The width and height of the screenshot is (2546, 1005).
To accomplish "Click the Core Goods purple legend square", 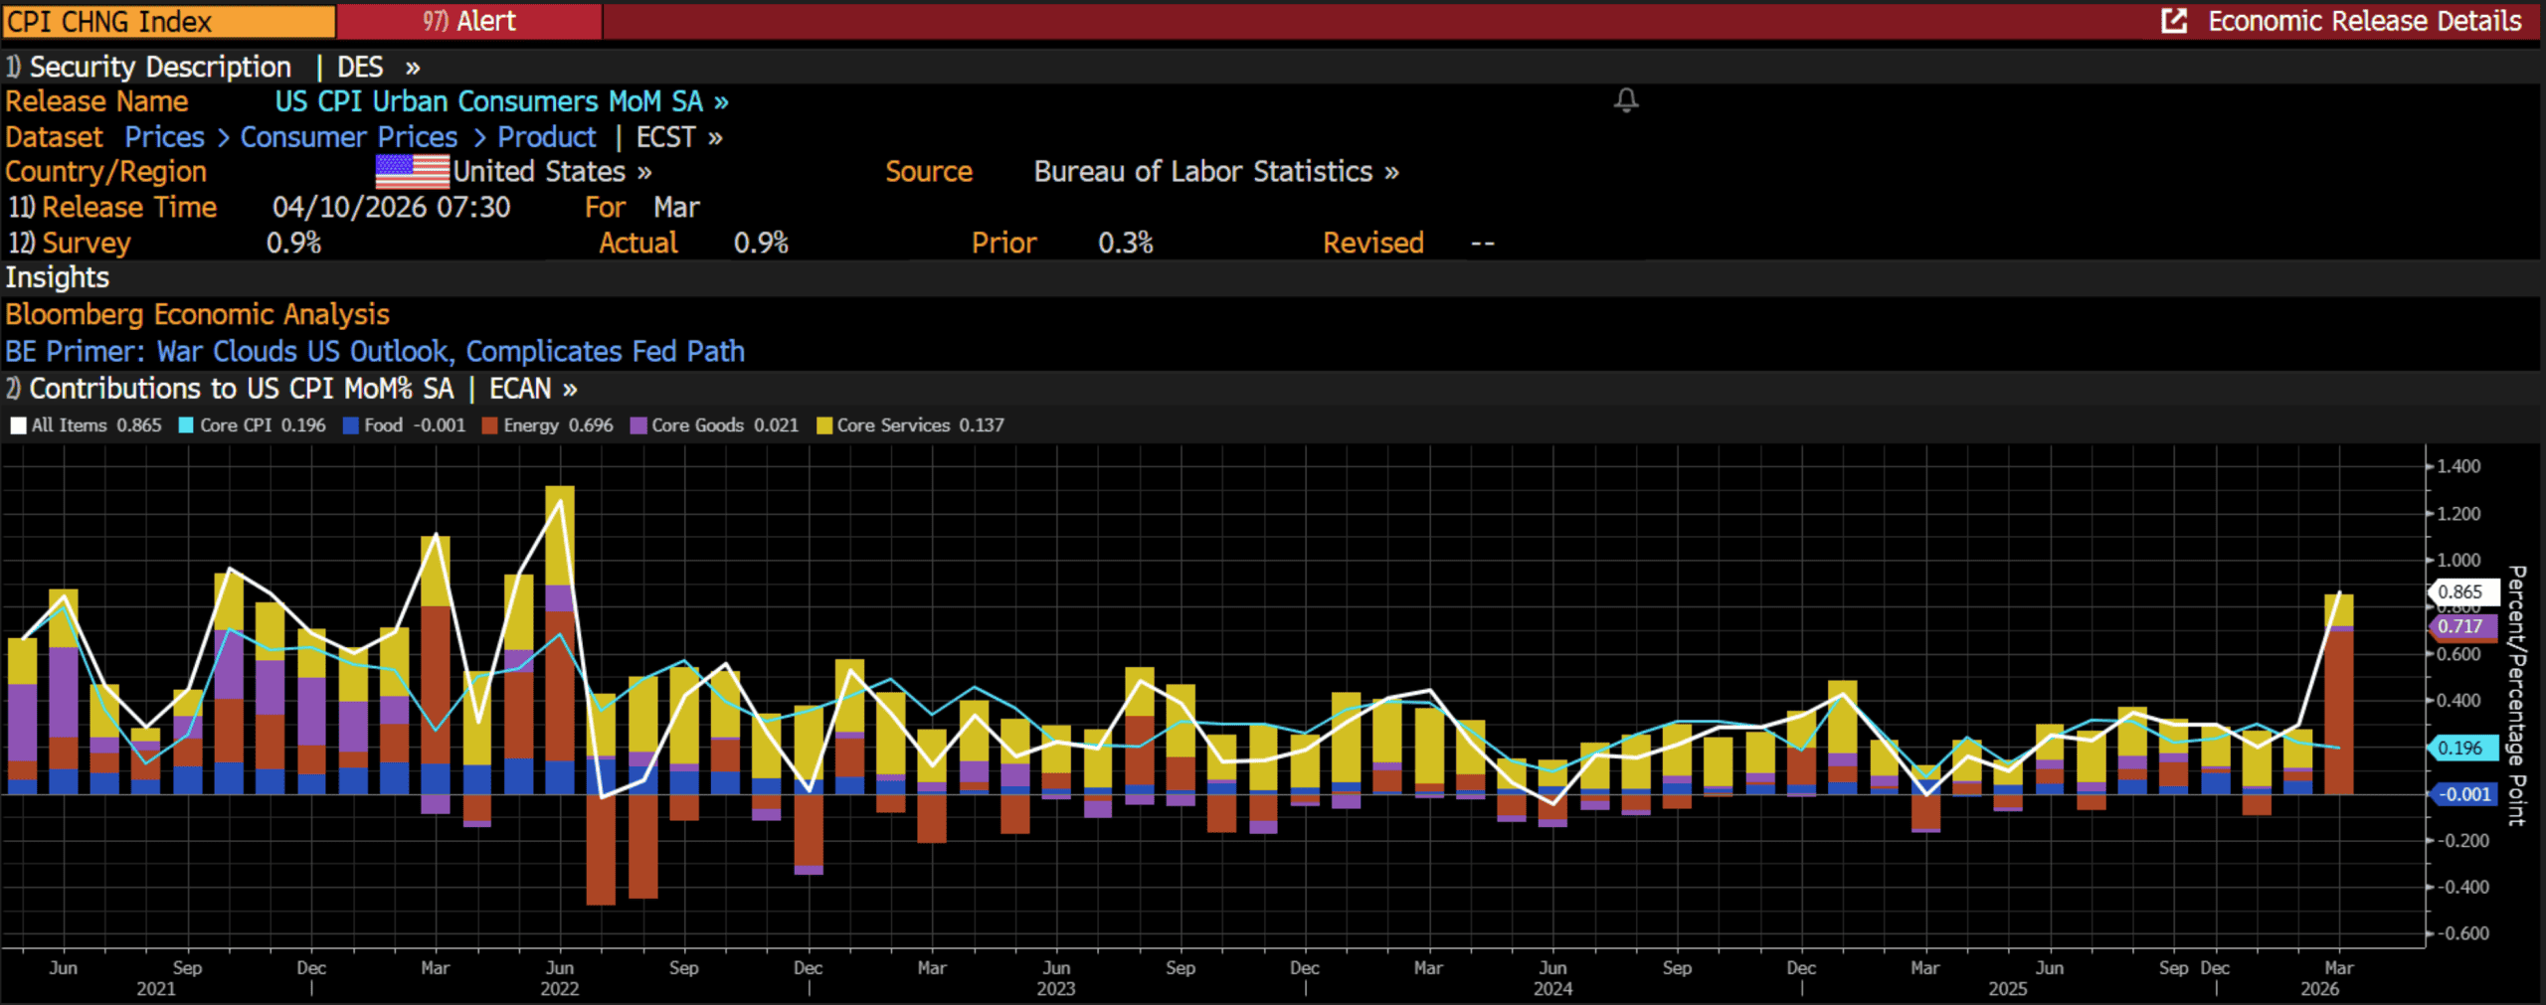I will (x=638, y=425).
